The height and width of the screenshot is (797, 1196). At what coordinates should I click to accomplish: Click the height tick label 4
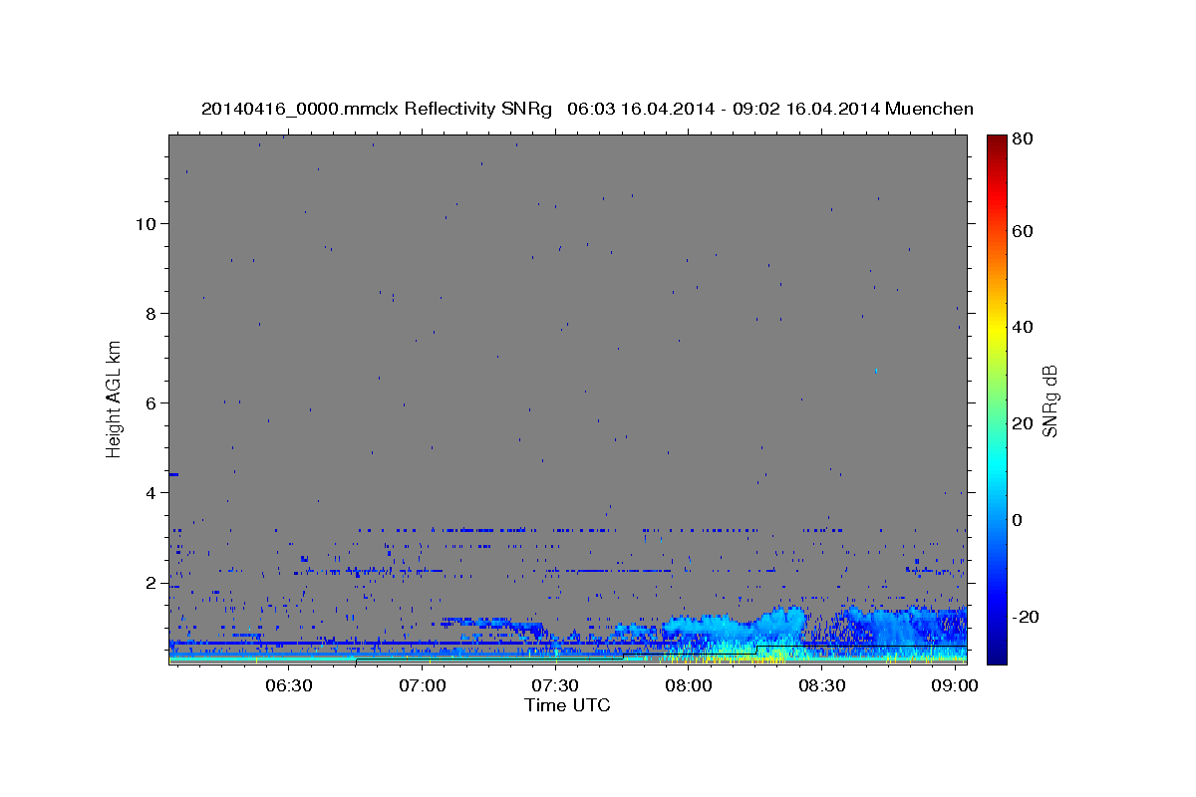pos(151,492)
